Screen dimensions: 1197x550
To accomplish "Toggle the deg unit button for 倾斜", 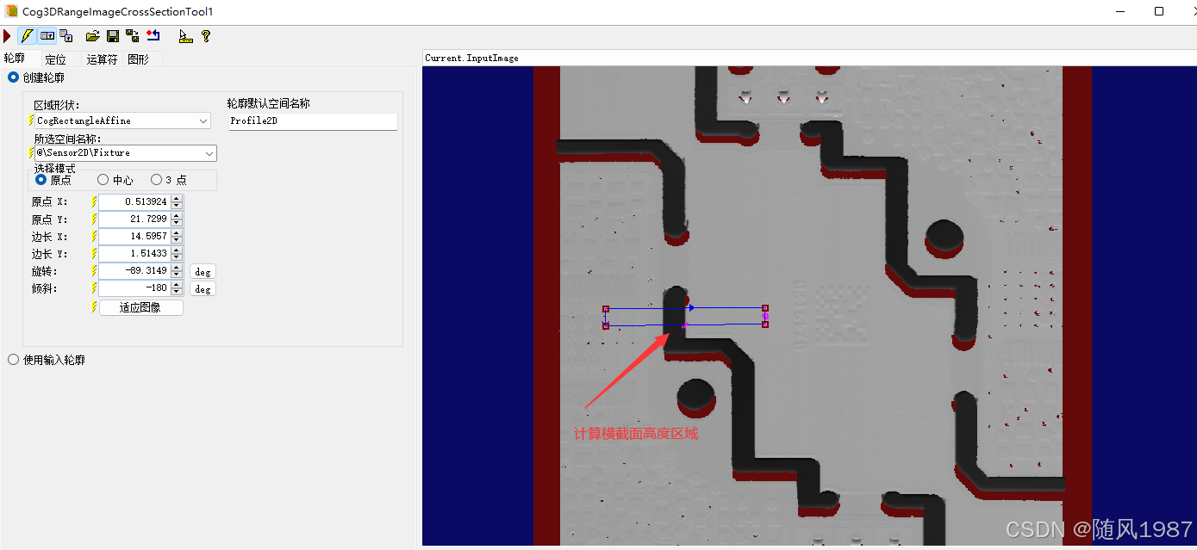I will pyautogui.click(x=203, y=289).
